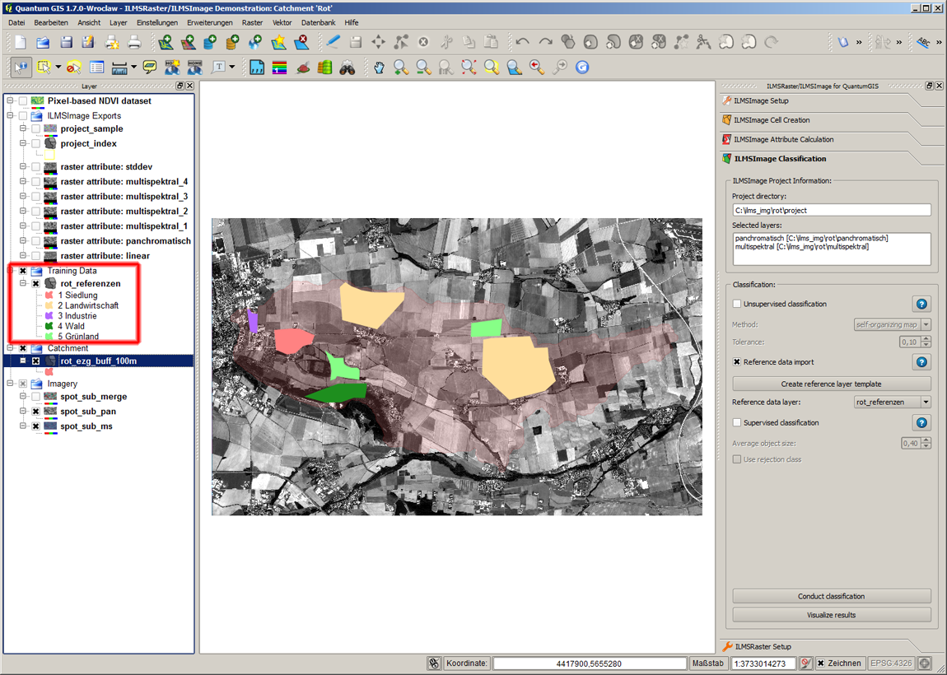This screenshot has width=947, height=675.
Task: Collapse the Training Data group
Action: pos(11,271)
